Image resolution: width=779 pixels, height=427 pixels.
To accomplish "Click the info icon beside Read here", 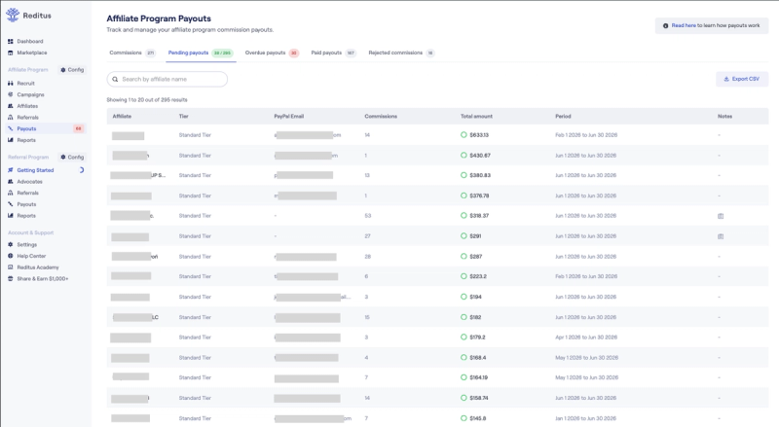I will tap(666, 26).
